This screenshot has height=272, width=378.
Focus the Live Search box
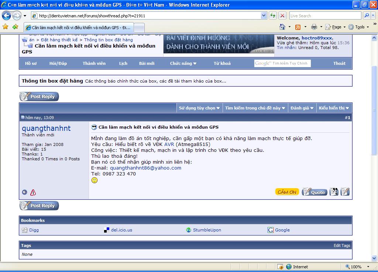[325, 16]
